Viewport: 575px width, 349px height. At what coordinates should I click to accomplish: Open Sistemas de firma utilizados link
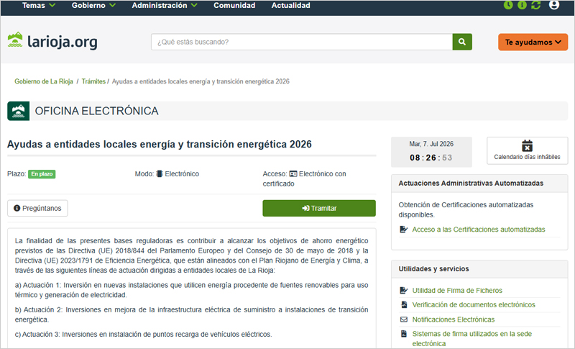(472, 338)
